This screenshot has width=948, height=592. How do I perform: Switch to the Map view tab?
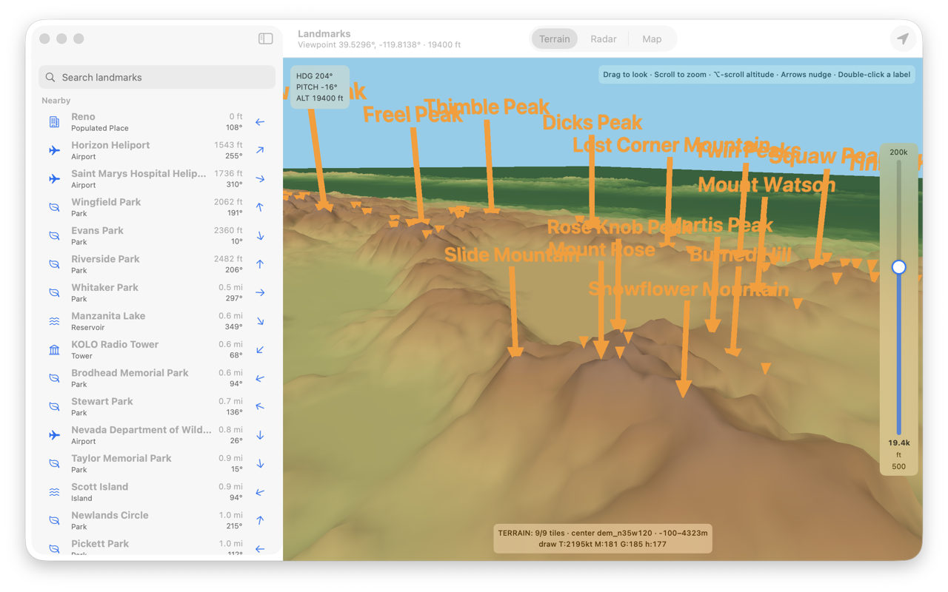click(652, 39)
